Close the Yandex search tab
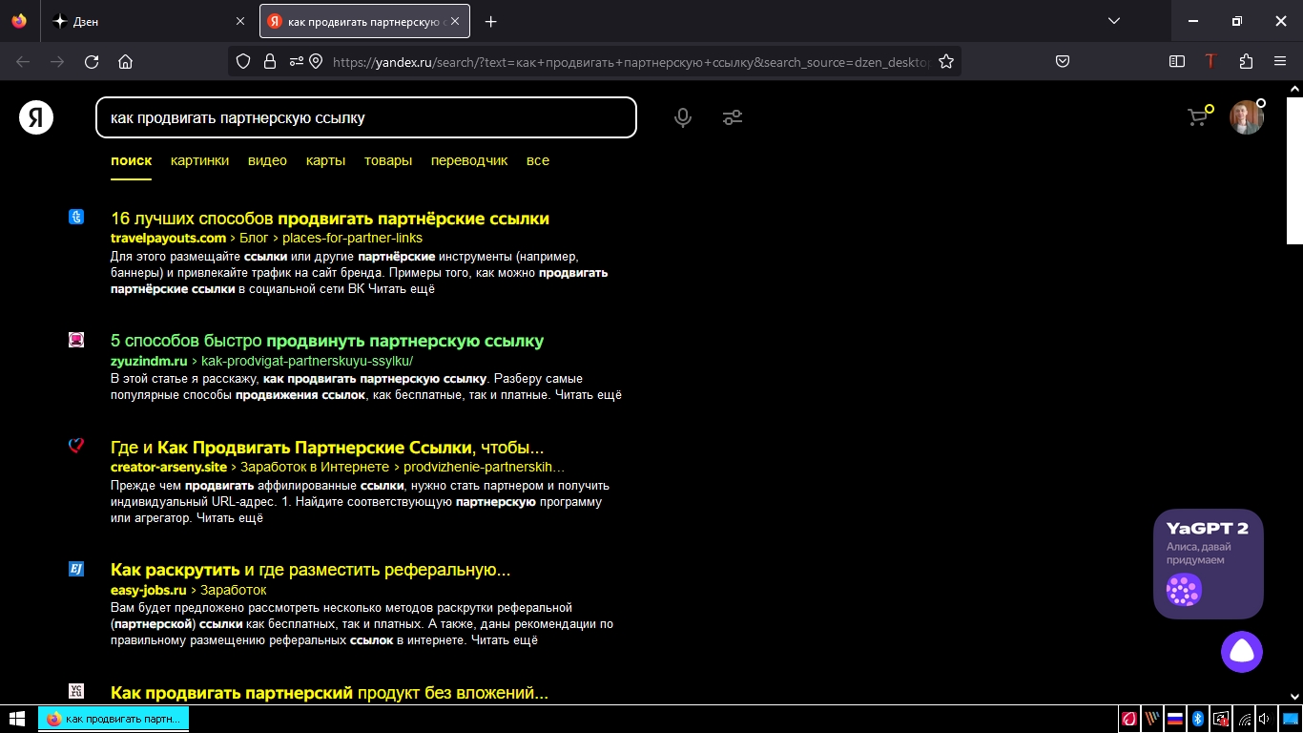Image resolution: width=1303 pixels, height=733 pixels. (x=455, y=21)
